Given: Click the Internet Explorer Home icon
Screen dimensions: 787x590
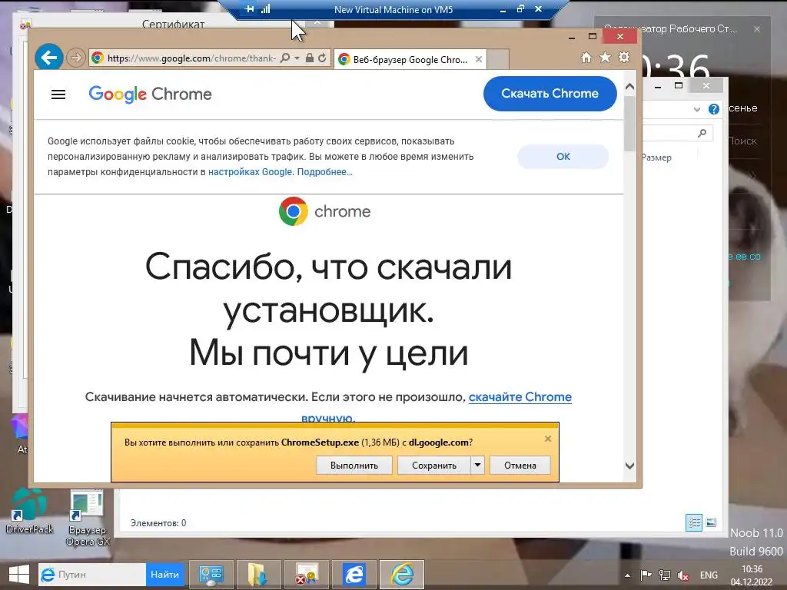Looking at the screenshot, I should pos(586,58).
